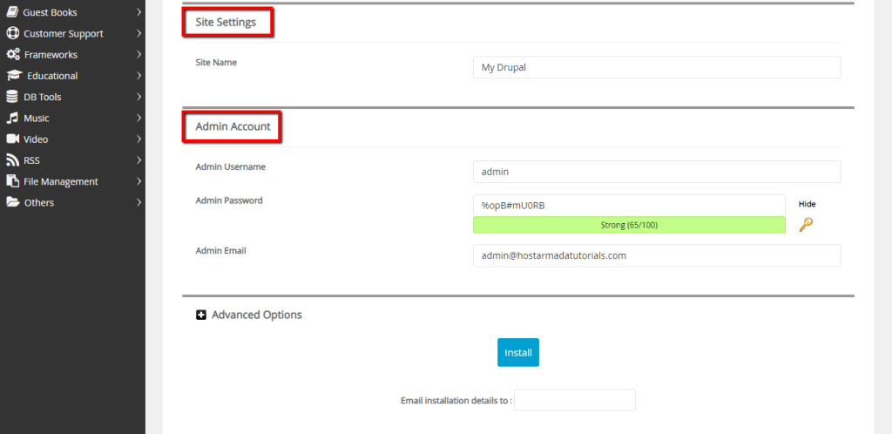Click the blue Install button
The image size is (892, 434).
coord(517,352)
